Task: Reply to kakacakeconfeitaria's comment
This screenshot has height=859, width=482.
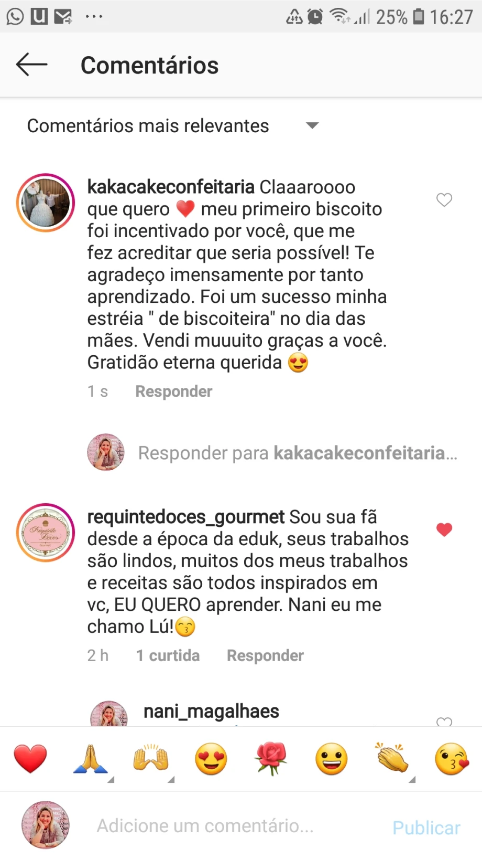Action: [x=173, y=391]
